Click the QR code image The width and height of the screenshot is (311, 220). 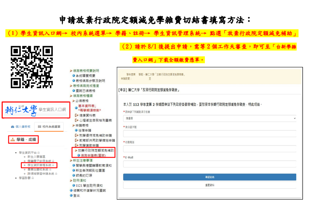pos(32,67)
